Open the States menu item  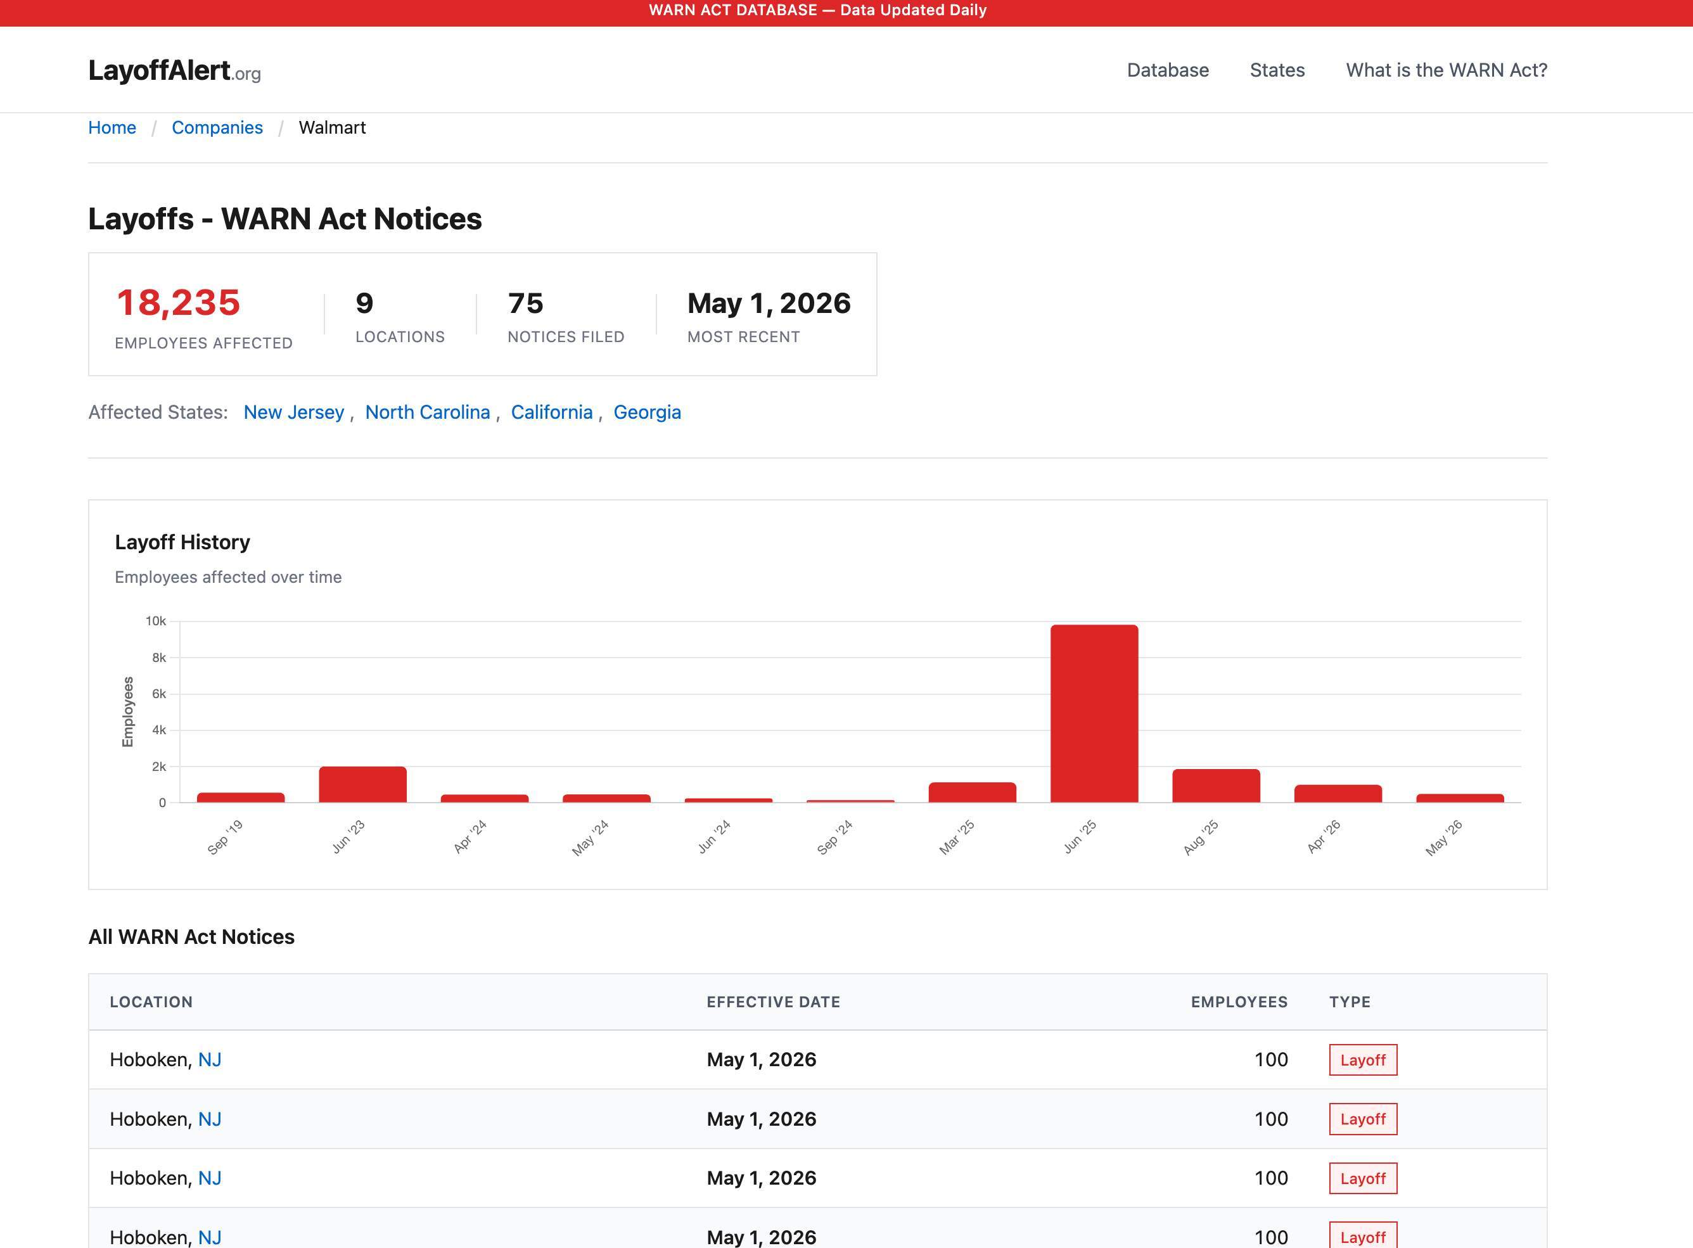pos(1277,70)
